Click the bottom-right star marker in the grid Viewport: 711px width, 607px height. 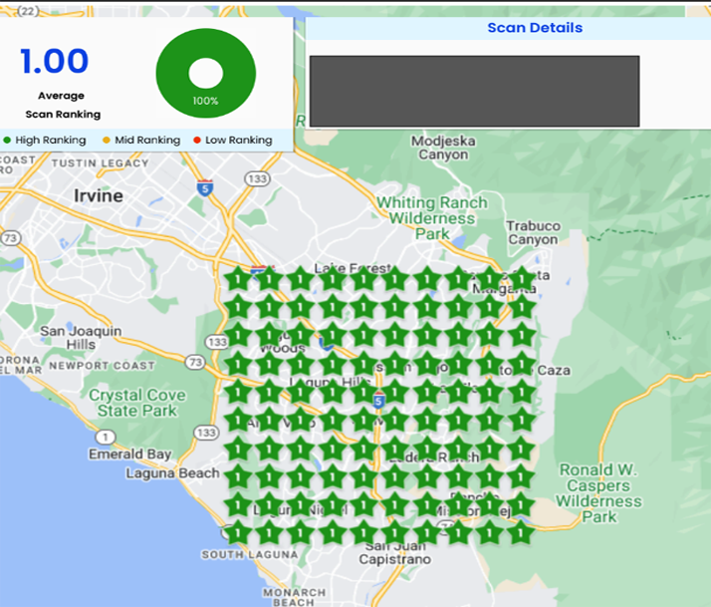click(x=522, y=532)
